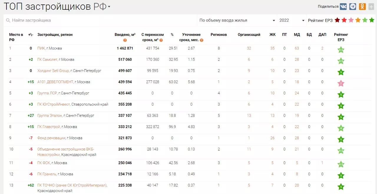Viewport: 377px width, 194px height.
Task: Click the gray plus share icon
Action: [371, 6]
